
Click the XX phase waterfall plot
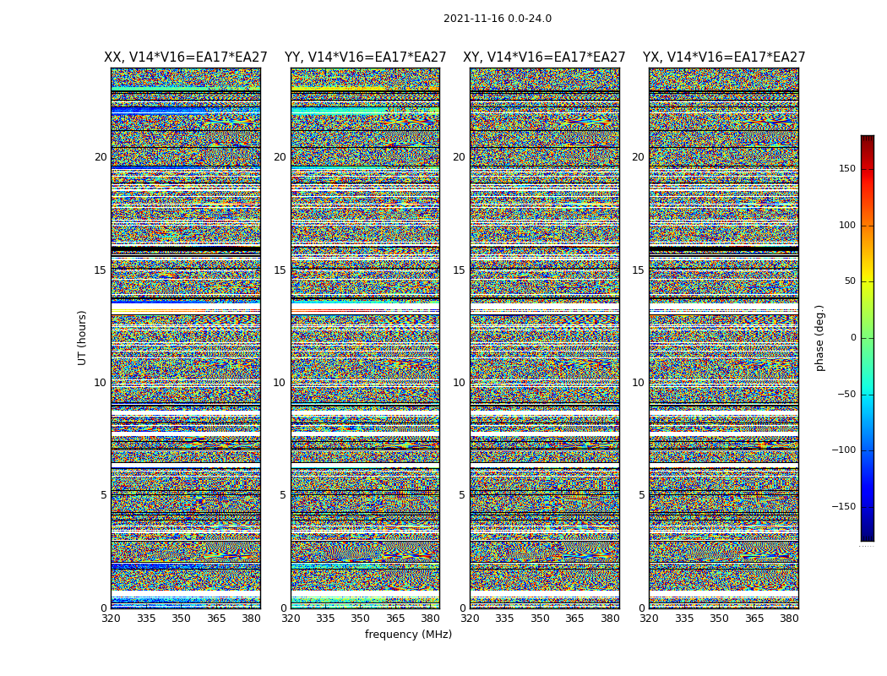click(186, 338)
